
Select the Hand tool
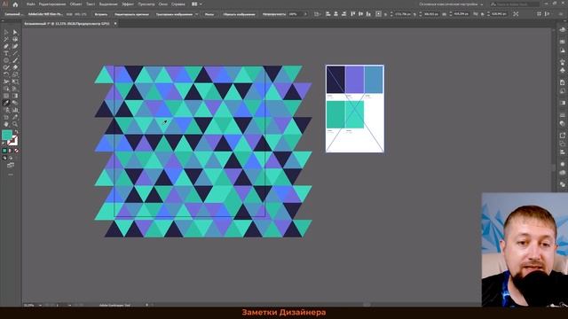click(x=6, y=124)
